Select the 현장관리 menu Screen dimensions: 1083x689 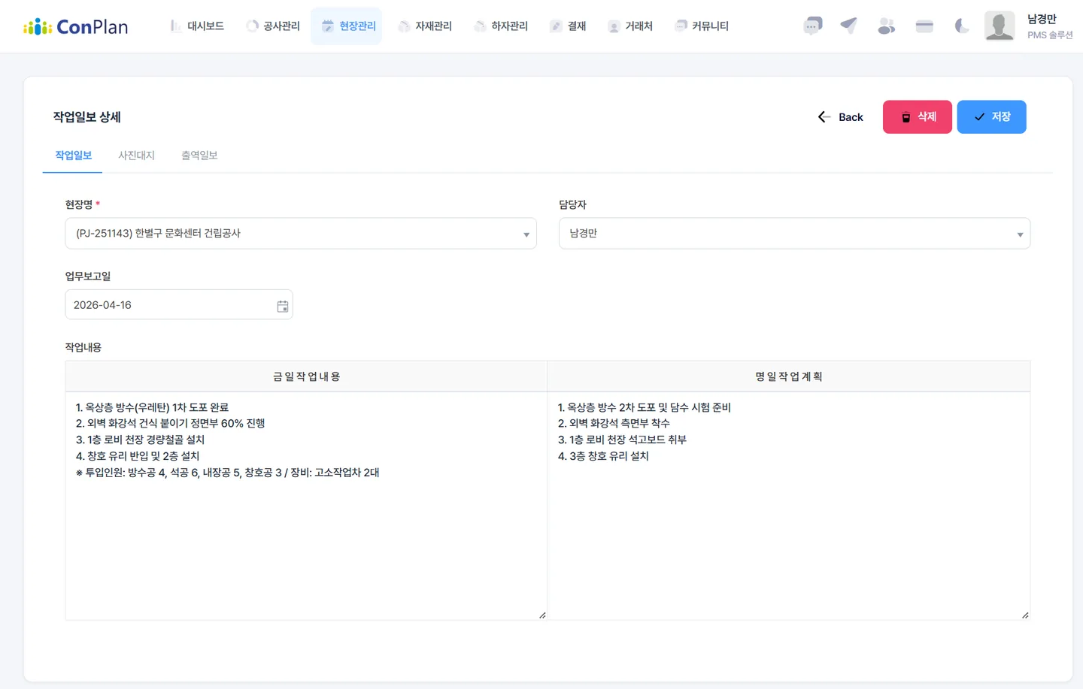coord(347,26)
